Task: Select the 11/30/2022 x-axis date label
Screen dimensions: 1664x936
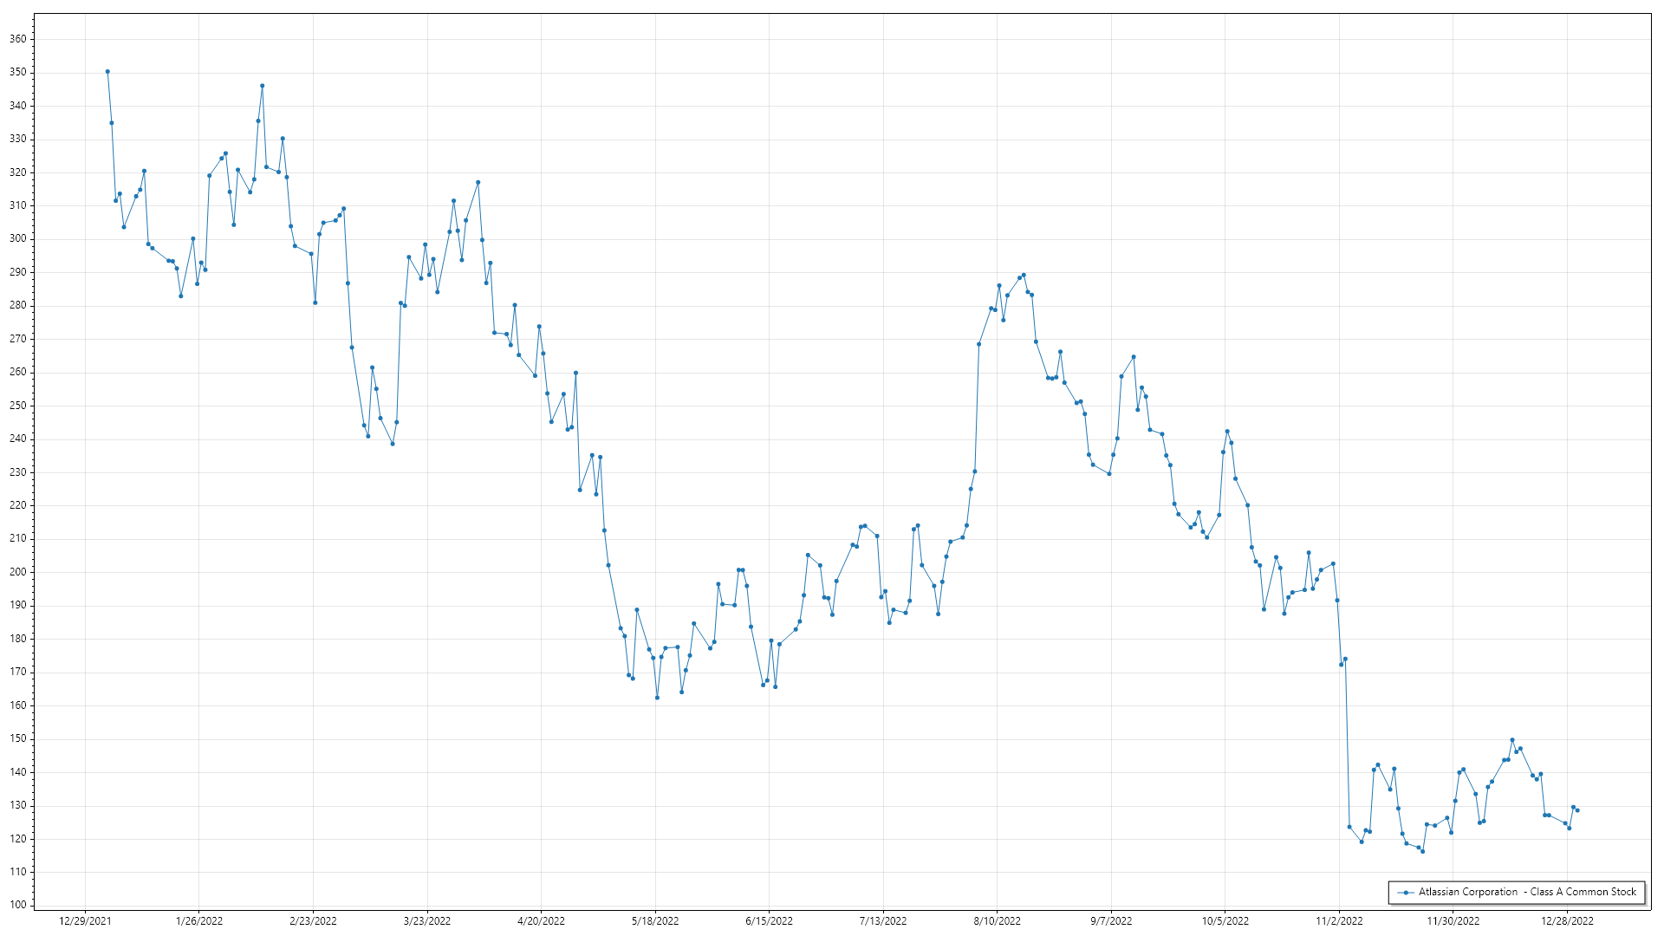Action: coord(1453,921)
